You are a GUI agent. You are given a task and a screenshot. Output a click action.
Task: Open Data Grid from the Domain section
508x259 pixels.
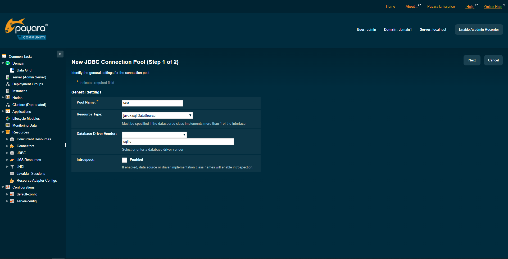point(12,70)
